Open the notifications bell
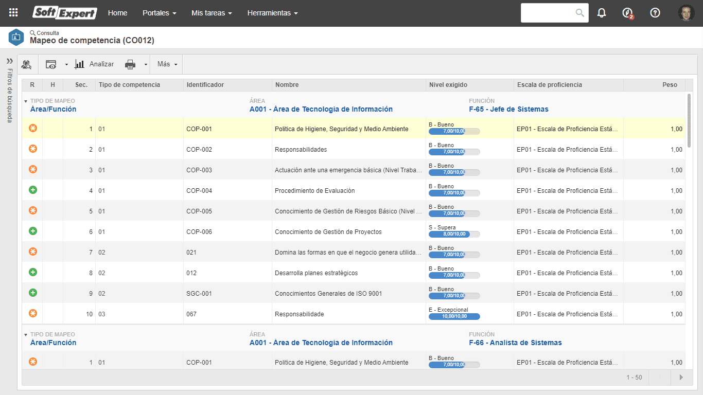 coord(602,13)
